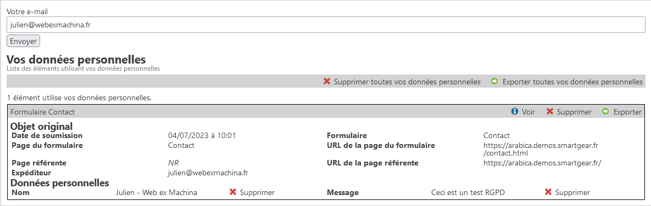Click the referring page URL arabica.demos.smartgear.fr/
Screen dimensions: 651x206
pyautogui.click(x=542, y=163)
